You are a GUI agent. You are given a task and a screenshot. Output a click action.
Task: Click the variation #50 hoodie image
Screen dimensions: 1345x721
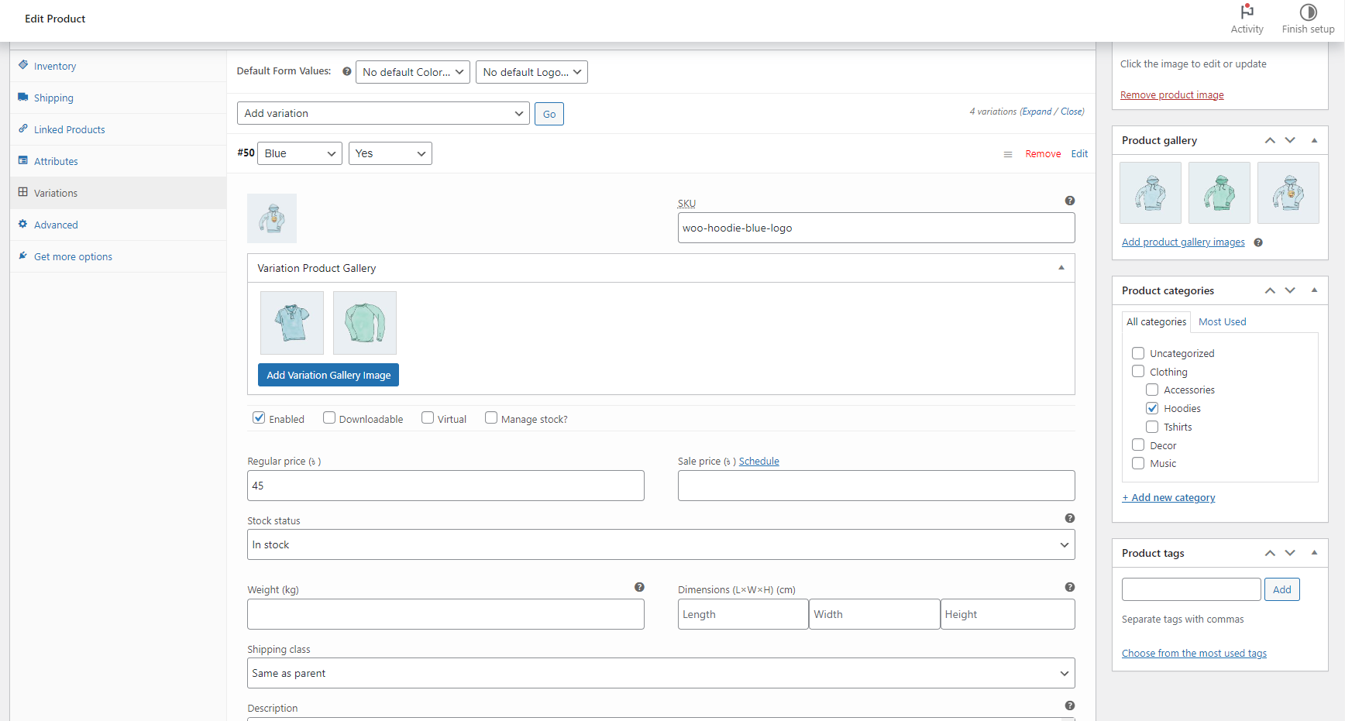click(272, 218)
